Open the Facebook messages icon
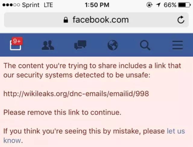Viewport: 193px width, 147px height. 80,45
